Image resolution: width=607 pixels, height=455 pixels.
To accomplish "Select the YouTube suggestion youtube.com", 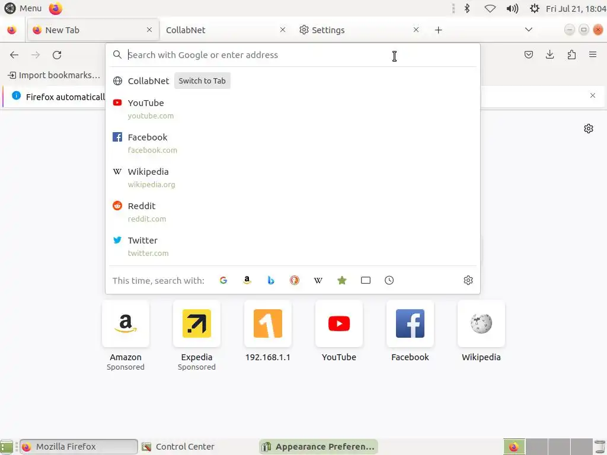I will [293, 109].
